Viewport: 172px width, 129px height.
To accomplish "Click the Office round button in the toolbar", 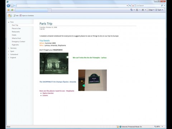I will (10, 15).
